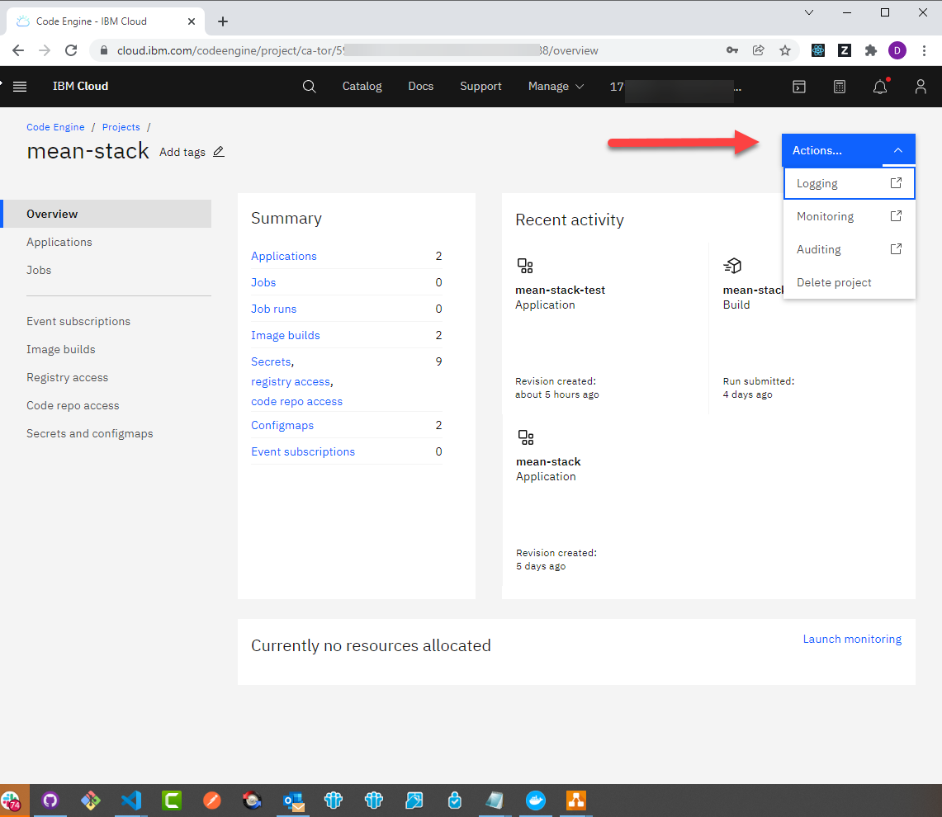Viewport: 942px width, 817px height.
Task: Expand the Manage menu
Action: (556, 87)
